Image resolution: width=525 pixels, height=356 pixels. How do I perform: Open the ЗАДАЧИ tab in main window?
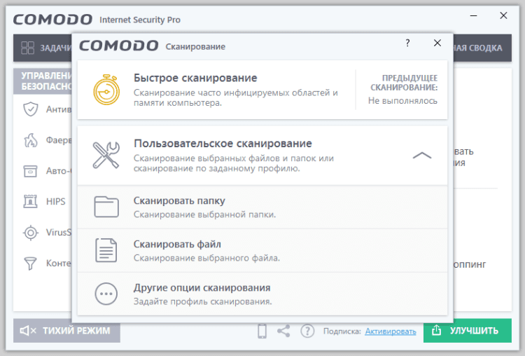[43, 48]
